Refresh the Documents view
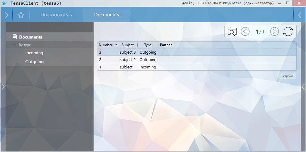Image resolution: width=306 pixels, height=152 pixels. (288, 31)
